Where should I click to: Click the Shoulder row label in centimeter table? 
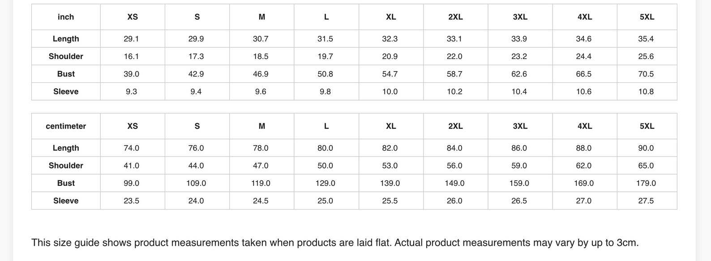[x=66, y=165]
